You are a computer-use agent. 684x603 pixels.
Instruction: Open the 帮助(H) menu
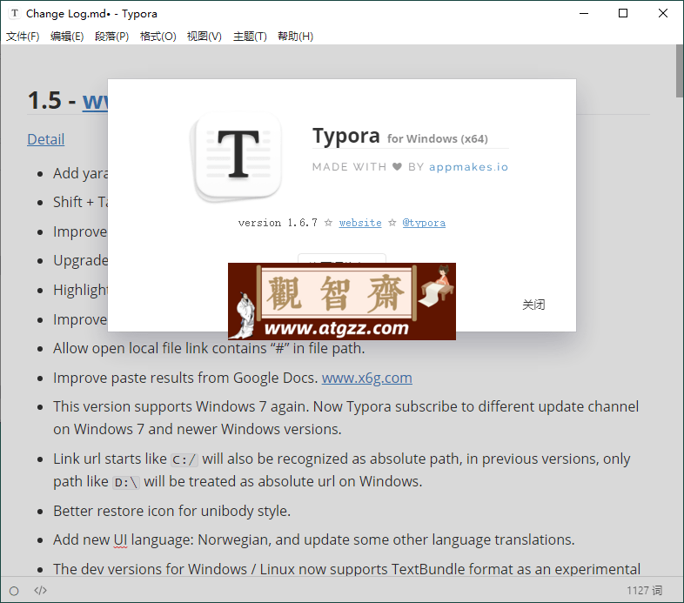[295, 37]
